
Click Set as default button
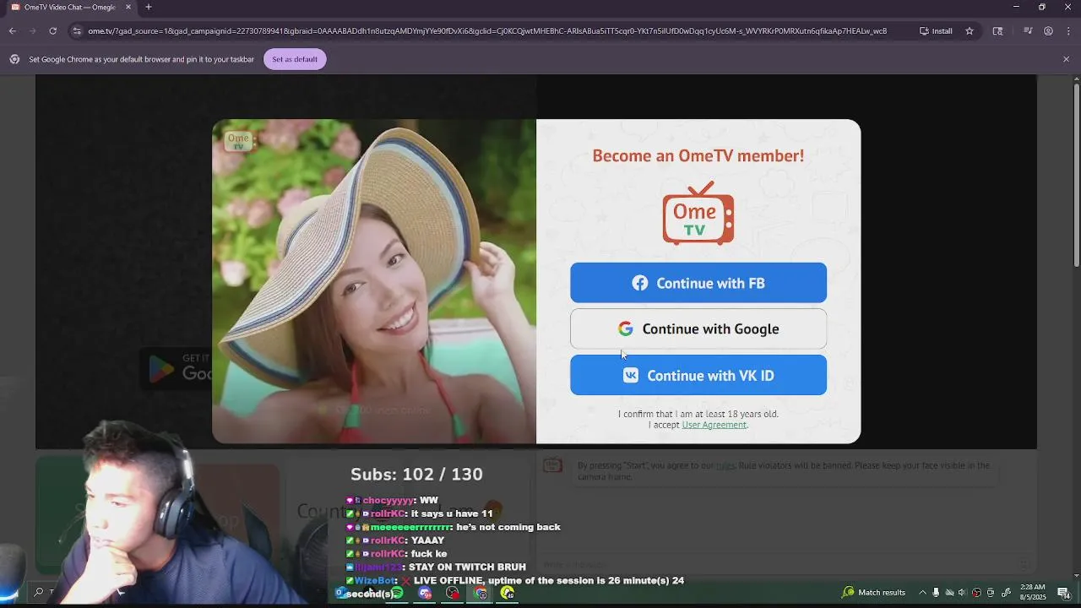click(x=295, y=59)
